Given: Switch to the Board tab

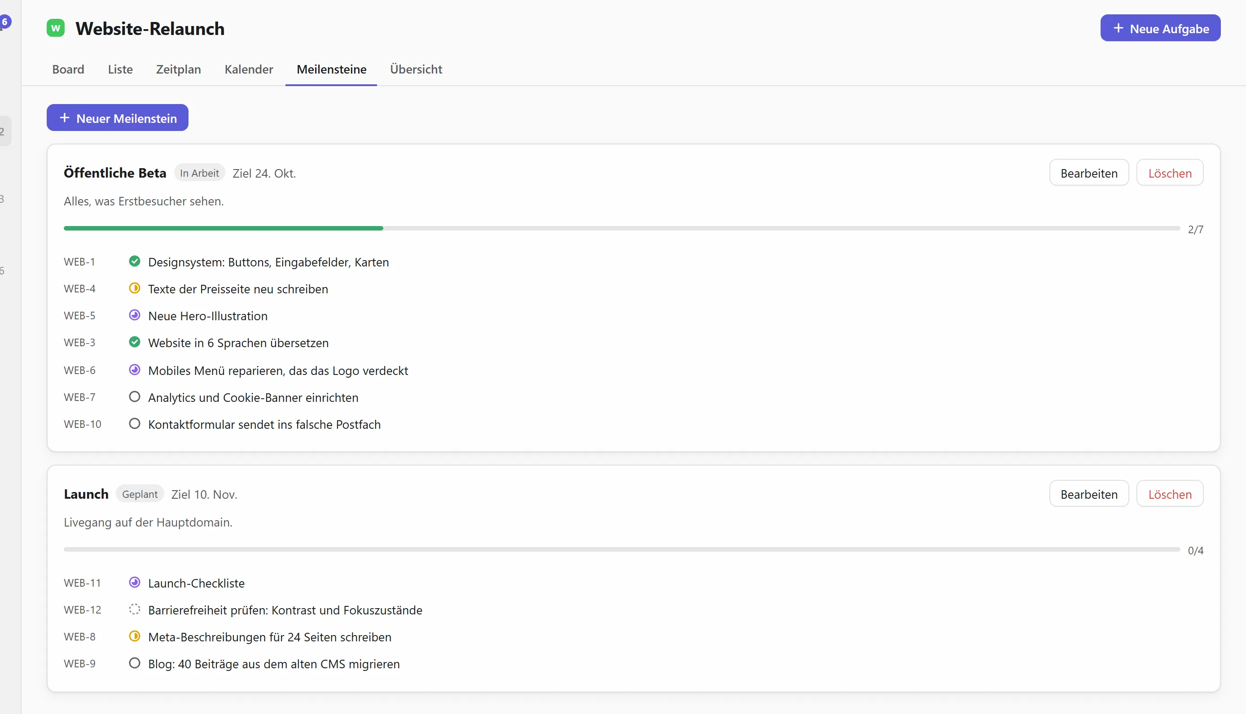Looking at the screenshot, I should coord(68,69).
